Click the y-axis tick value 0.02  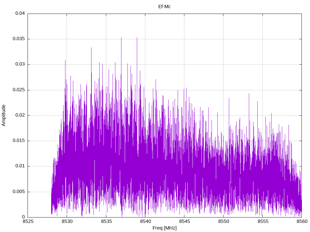coord(20,115)
